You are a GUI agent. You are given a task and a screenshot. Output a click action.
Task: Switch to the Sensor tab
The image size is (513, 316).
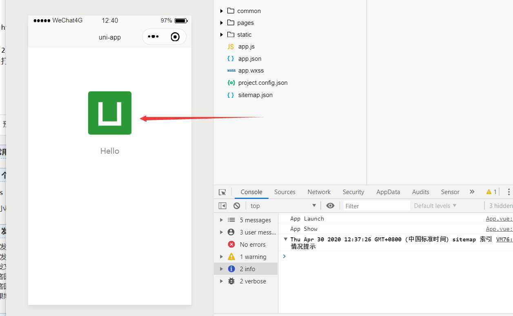(450, 192)
